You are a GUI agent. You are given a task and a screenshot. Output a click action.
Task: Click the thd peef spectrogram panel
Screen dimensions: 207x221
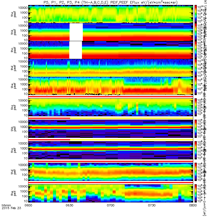pyautogui.click(x=111, y=68)
